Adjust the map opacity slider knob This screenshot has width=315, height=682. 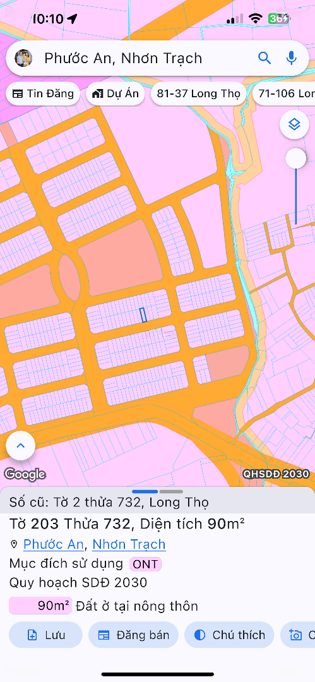click(x=296, y=159)
